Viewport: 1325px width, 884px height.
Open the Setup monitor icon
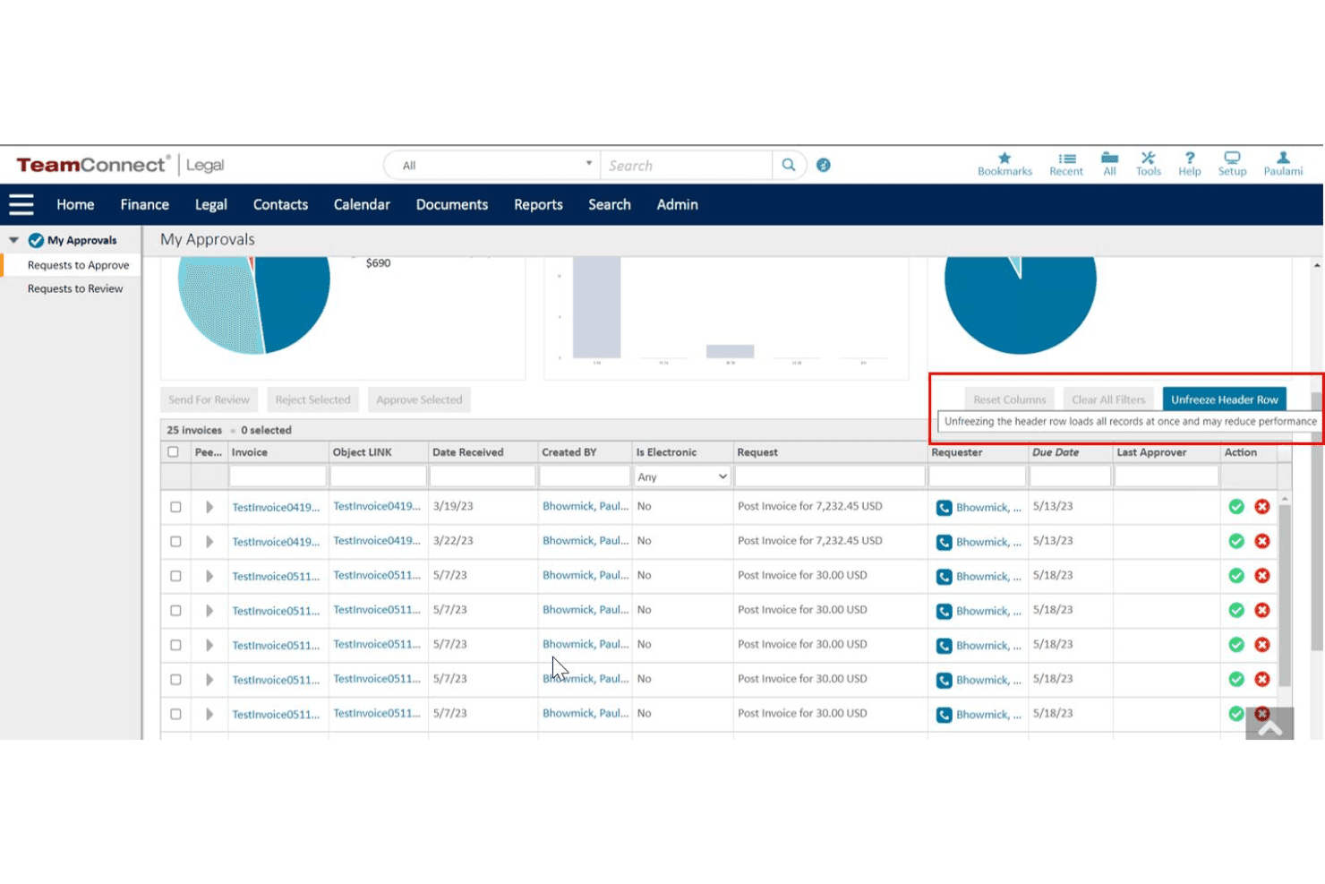[1232, 159]
